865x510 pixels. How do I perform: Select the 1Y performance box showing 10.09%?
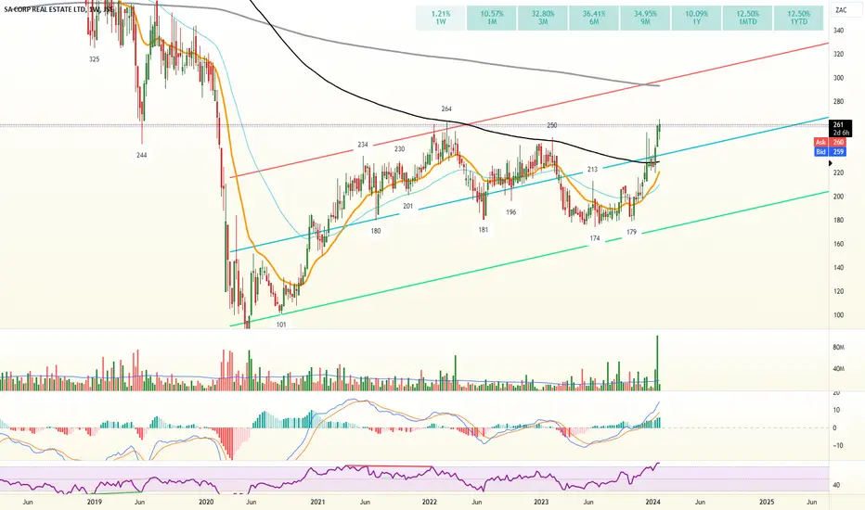(696, 18)
